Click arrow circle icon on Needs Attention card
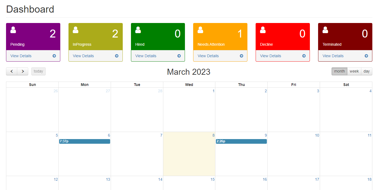This screenshot has width=377, height=190. (241, 56)
